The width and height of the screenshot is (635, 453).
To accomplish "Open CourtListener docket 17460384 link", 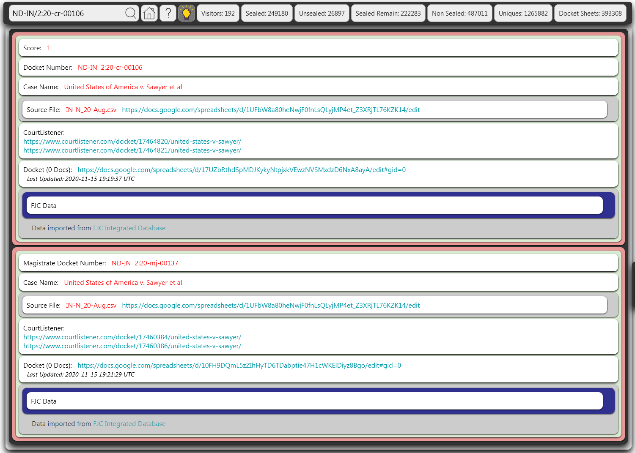I will 132,337.
